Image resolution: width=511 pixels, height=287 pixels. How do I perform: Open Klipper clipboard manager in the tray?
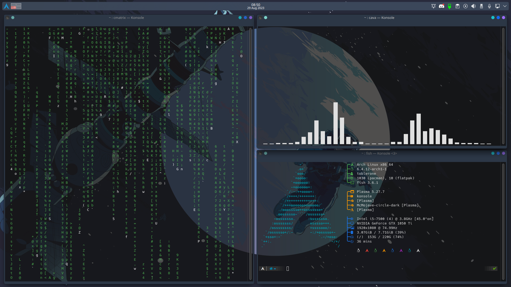(457, 6)
